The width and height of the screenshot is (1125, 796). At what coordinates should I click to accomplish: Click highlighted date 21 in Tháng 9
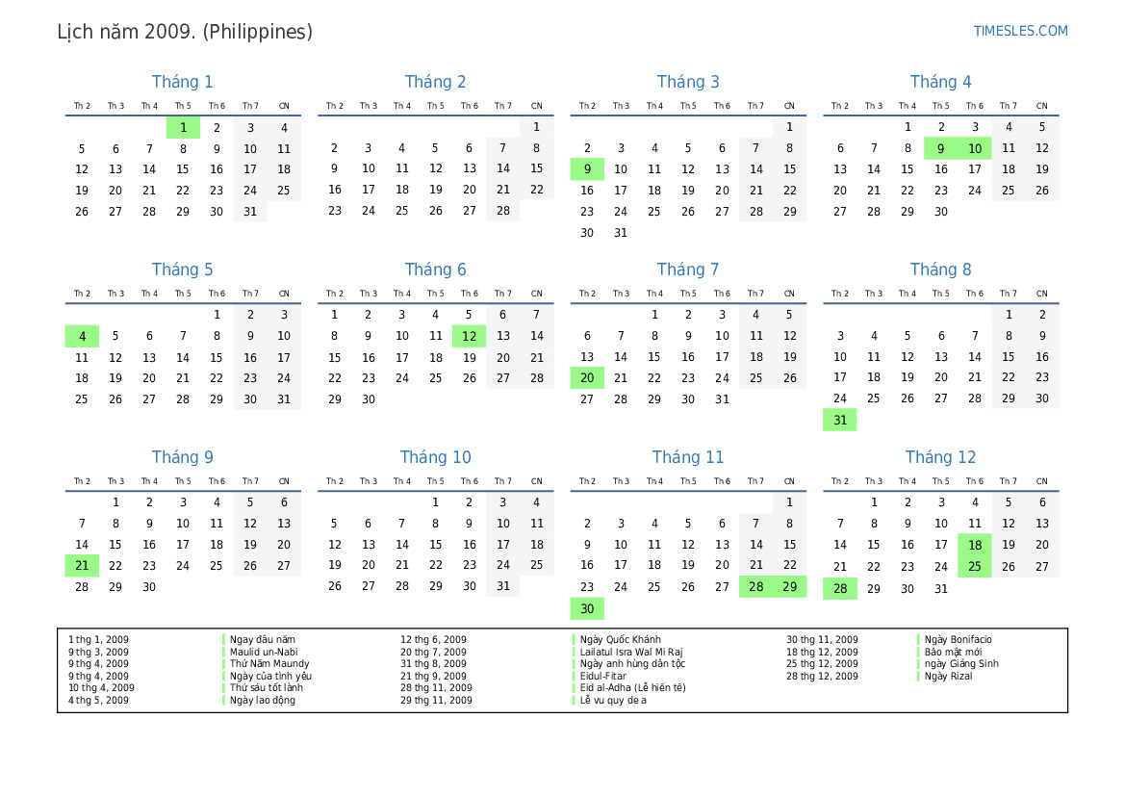pyautogui.click(x=82, y=566)
